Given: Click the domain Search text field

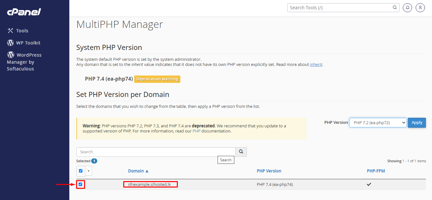Looking at the screenshot, I should click(156, 152).
